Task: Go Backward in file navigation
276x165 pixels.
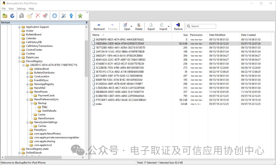Action: click(x=99, y=27)
